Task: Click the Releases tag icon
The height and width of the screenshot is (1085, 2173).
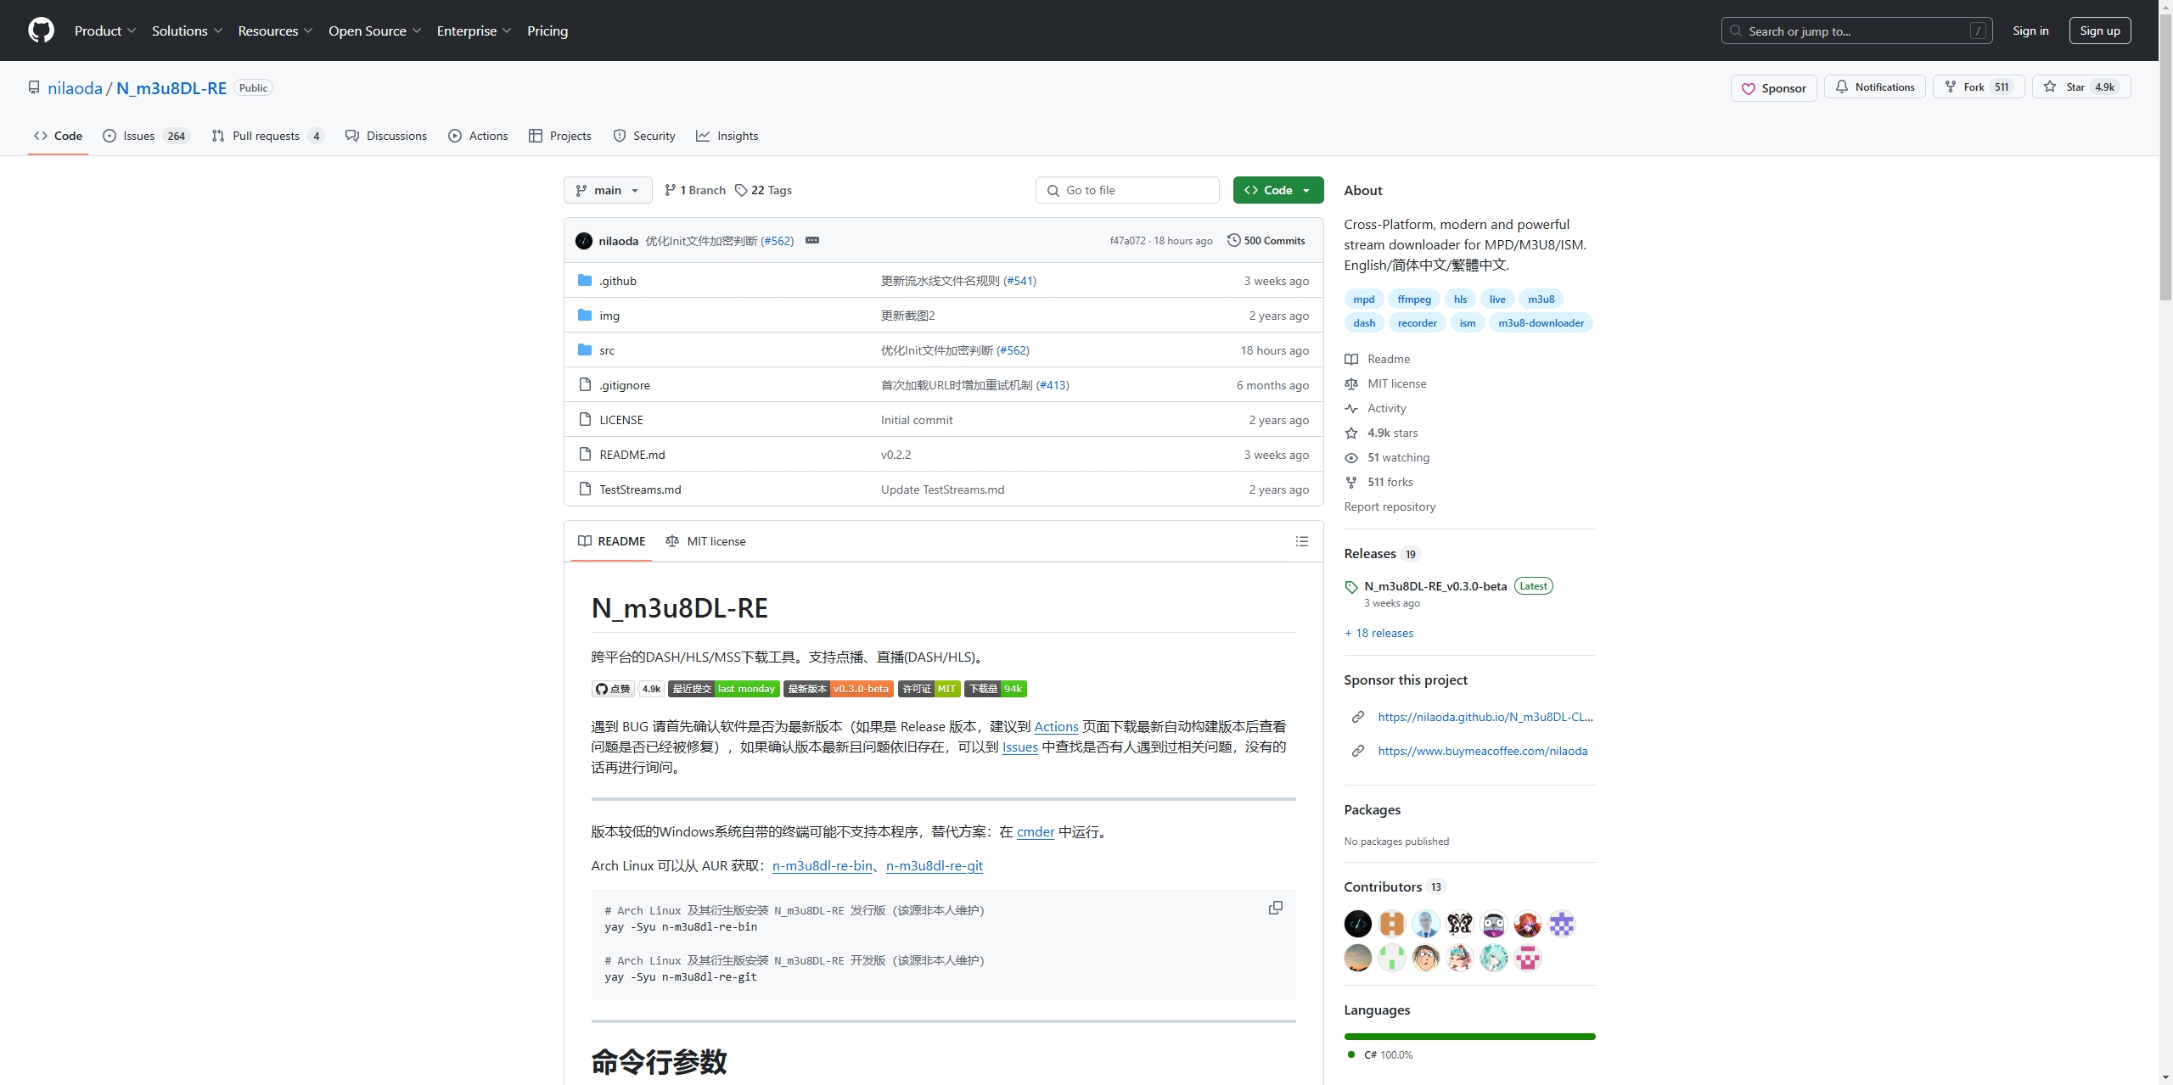Action: pyautogui.click(x=1351, y=586)
